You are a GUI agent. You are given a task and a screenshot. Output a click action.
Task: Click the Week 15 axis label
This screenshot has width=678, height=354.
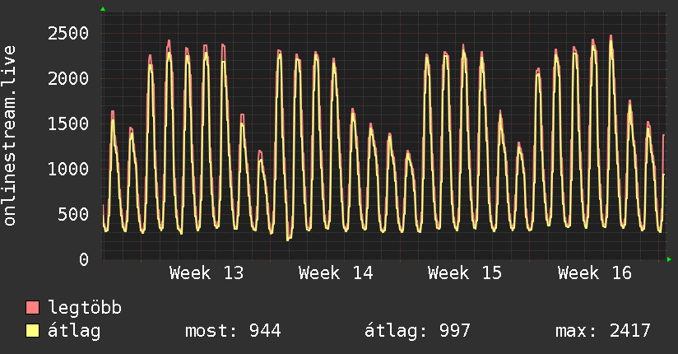465,273
